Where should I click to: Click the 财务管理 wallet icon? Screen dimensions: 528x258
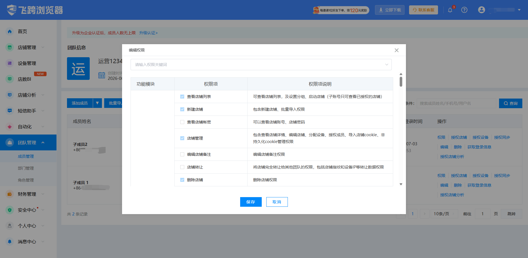10,194
